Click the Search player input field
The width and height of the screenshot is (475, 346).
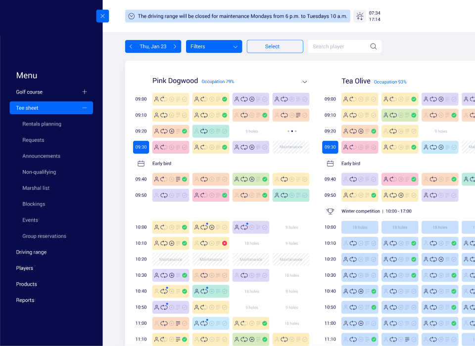(339, 46)
